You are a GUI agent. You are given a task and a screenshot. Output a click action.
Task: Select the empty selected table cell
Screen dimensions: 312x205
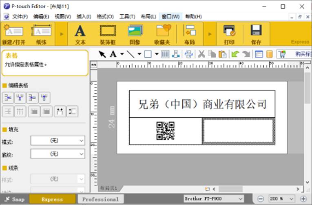pyautogui.click(x=239, y=131)
